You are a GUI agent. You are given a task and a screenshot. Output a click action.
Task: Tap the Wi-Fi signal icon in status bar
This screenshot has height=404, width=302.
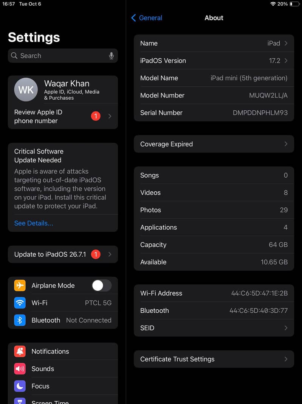point(273,4)
